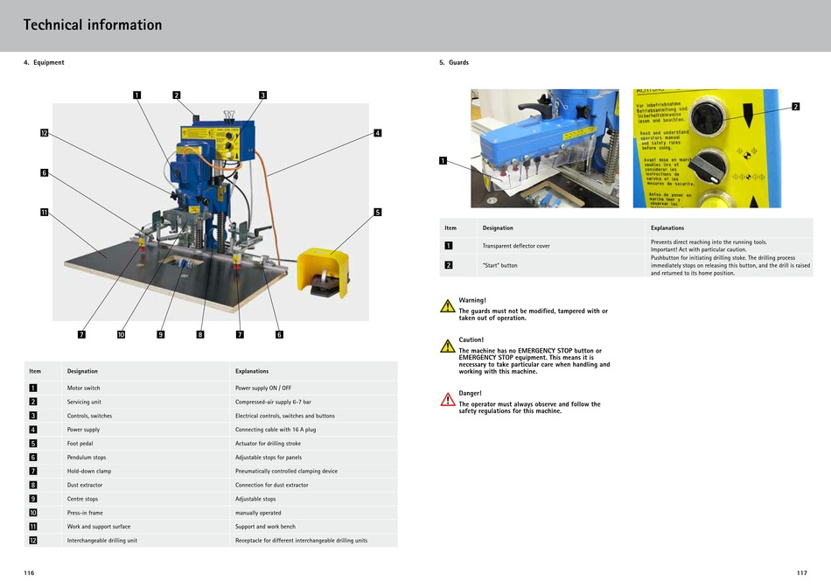Click callout number 12 on the equipment diagram
This screenshot has height=588, width=831.
pyautogui.click(x=45, y=132)
